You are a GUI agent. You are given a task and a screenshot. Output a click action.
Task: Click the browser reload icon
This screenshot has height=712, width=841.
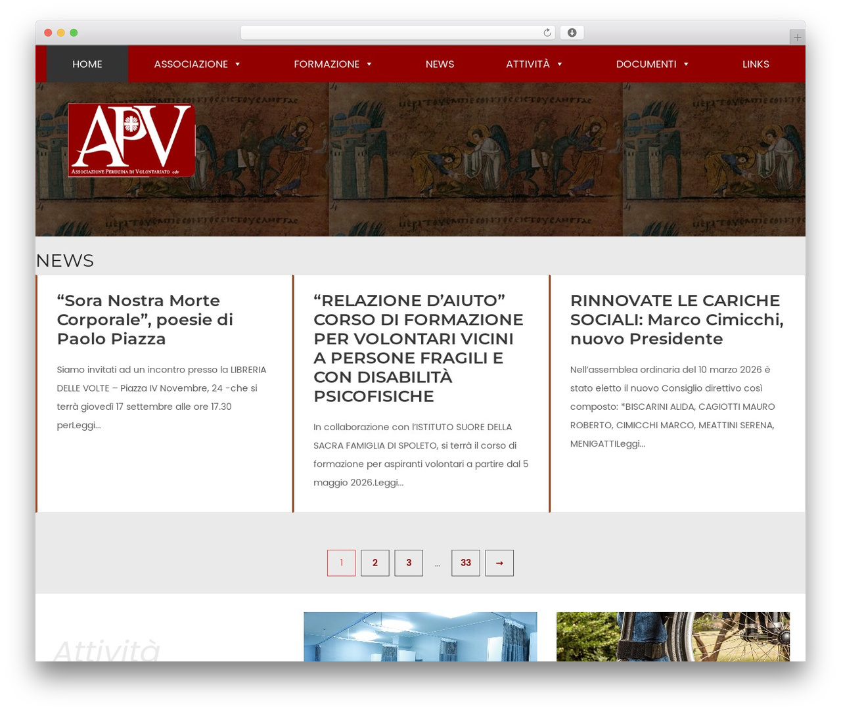[547, 33]
